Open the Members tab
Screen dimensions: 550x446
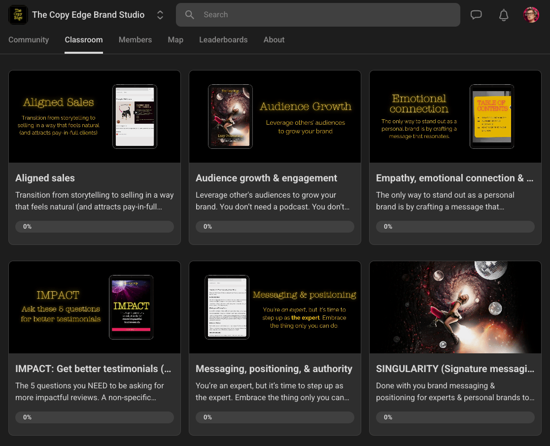click(135, 40)
